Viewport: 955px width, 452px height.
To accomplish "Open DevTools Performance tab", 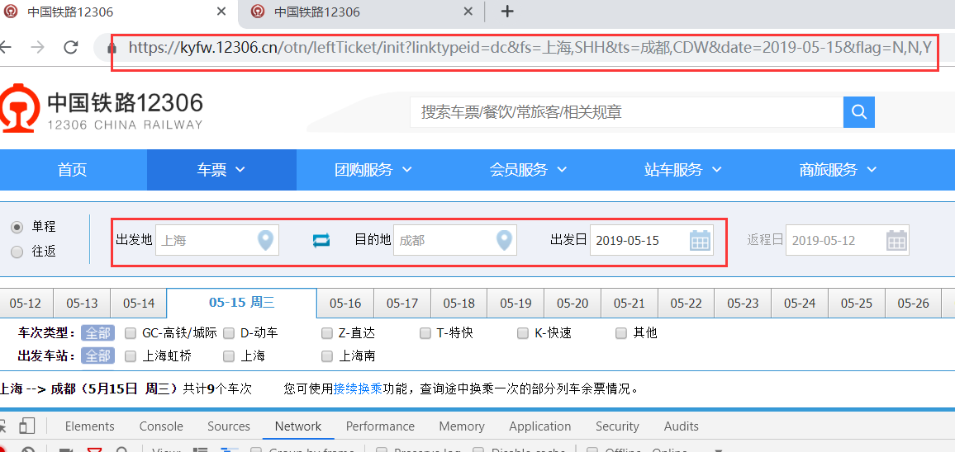I will [380, 426].
